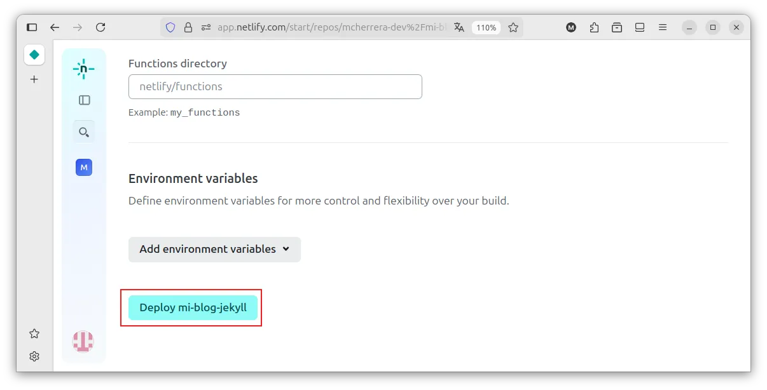Focus the Functions directory input field
The height and width of the screenshot is (390, 767).
point(275,86)
